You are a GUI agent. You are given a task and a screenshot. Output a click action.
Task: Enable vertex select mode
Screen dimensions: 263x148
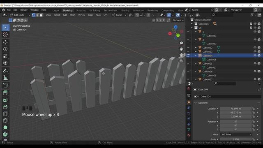coord(34,15)
